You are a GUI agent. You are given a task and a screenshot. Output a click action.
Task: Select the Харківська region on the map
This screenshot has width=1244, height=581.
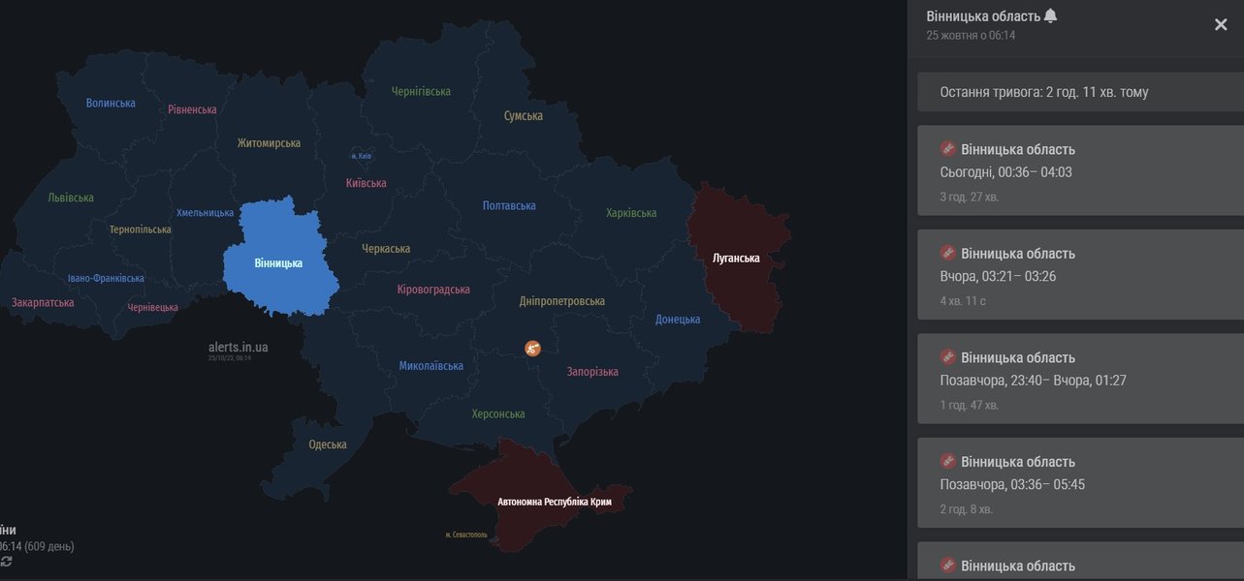(633, 211)
